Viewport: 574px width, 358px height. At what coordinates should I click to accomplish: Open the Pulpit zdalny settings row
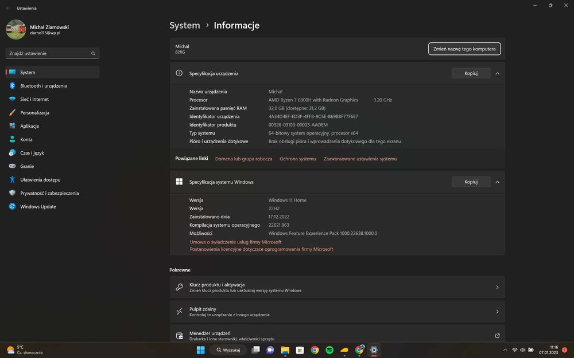tap(337, 312)
